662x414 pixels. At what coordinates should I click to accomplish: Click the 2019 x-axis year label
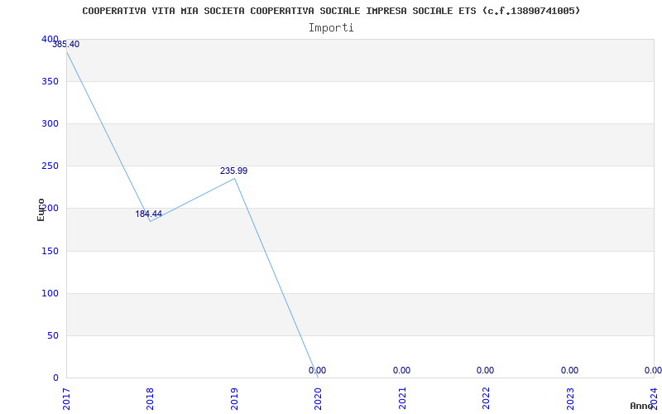[234, 399]
